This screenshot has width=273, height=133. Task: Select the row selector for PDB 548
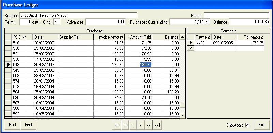8,65
